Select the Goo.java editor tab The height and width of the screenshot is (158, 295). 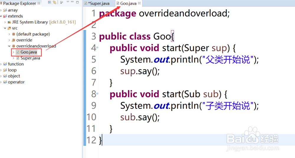tap(128, 3)
